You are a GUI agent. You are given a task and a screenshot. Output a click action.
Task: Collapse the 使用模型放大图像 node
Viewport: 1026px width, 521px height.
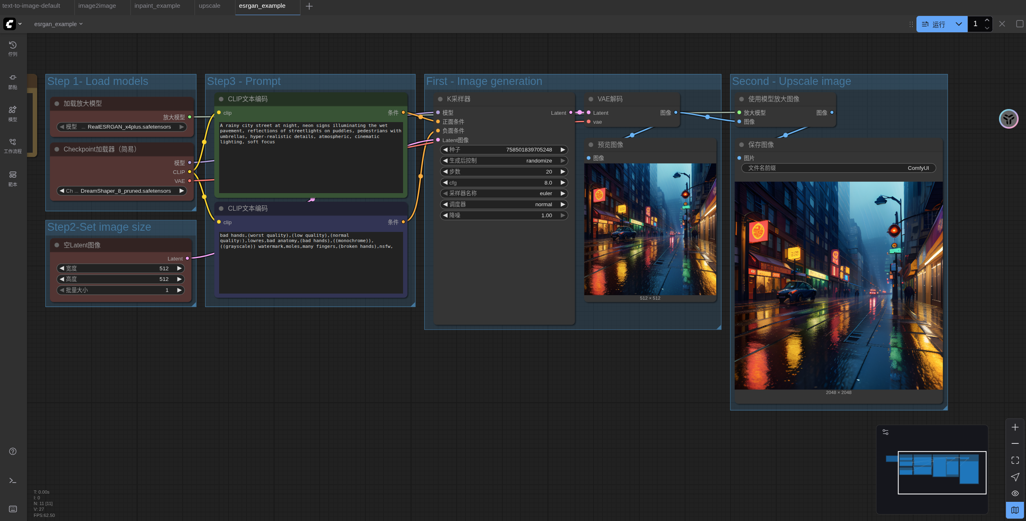tap(741, 99)
